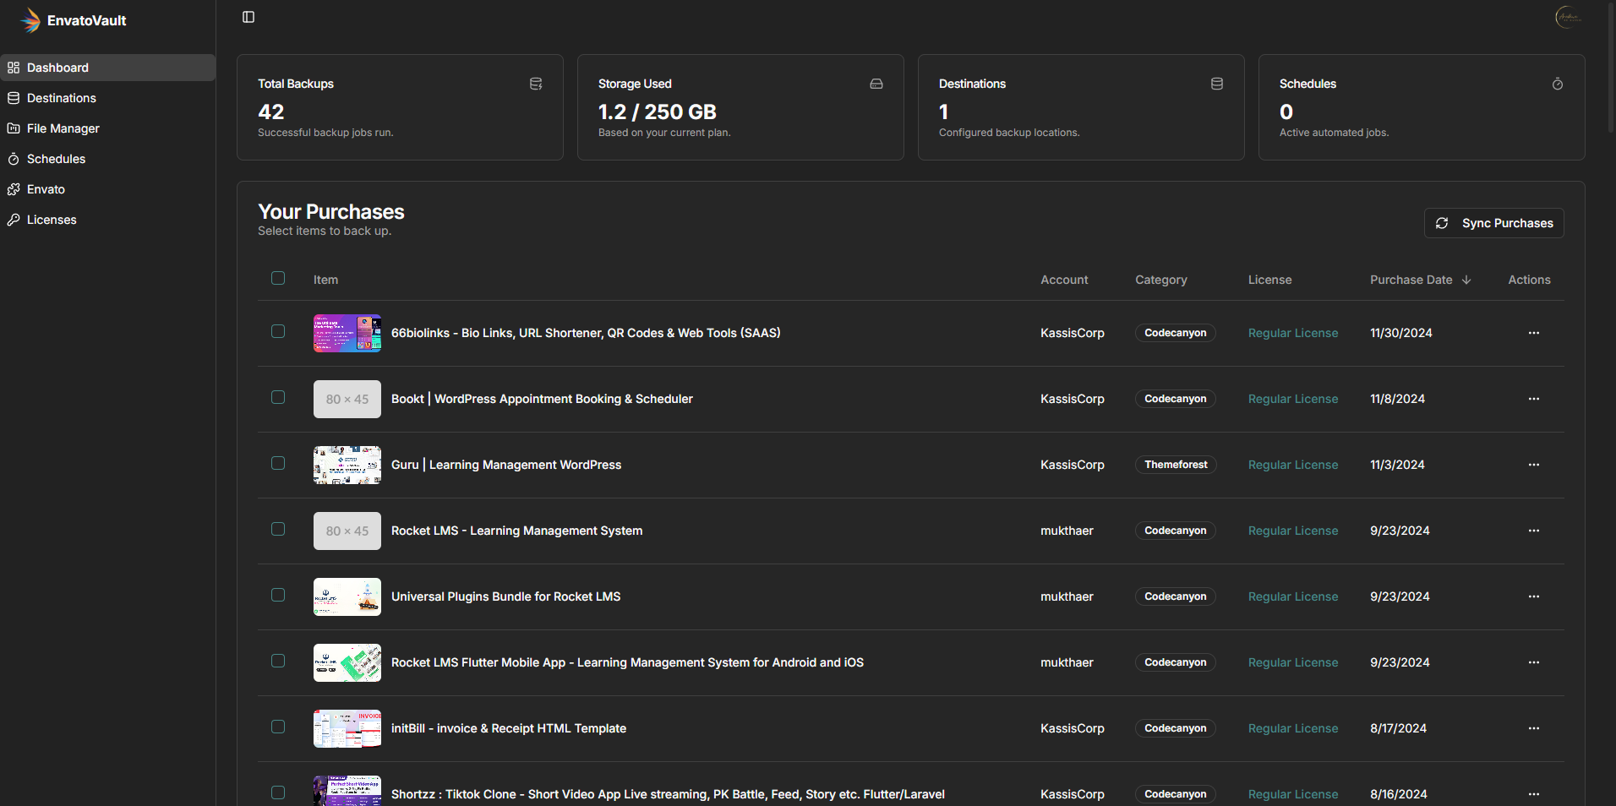Open Licenses in sidebar
The height and width of the screenshot is (806, 1616).
(108, 220)
